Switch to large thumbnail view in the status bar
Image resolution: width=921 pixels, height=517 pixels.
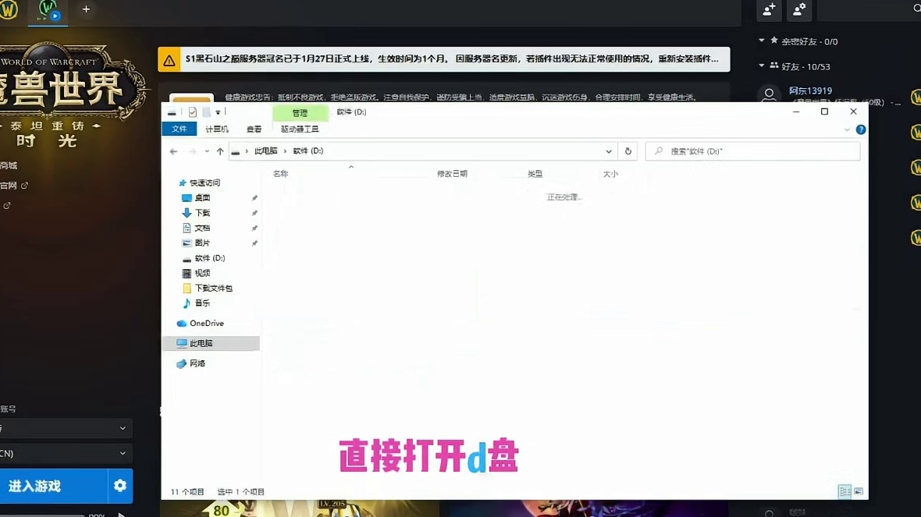859,491
